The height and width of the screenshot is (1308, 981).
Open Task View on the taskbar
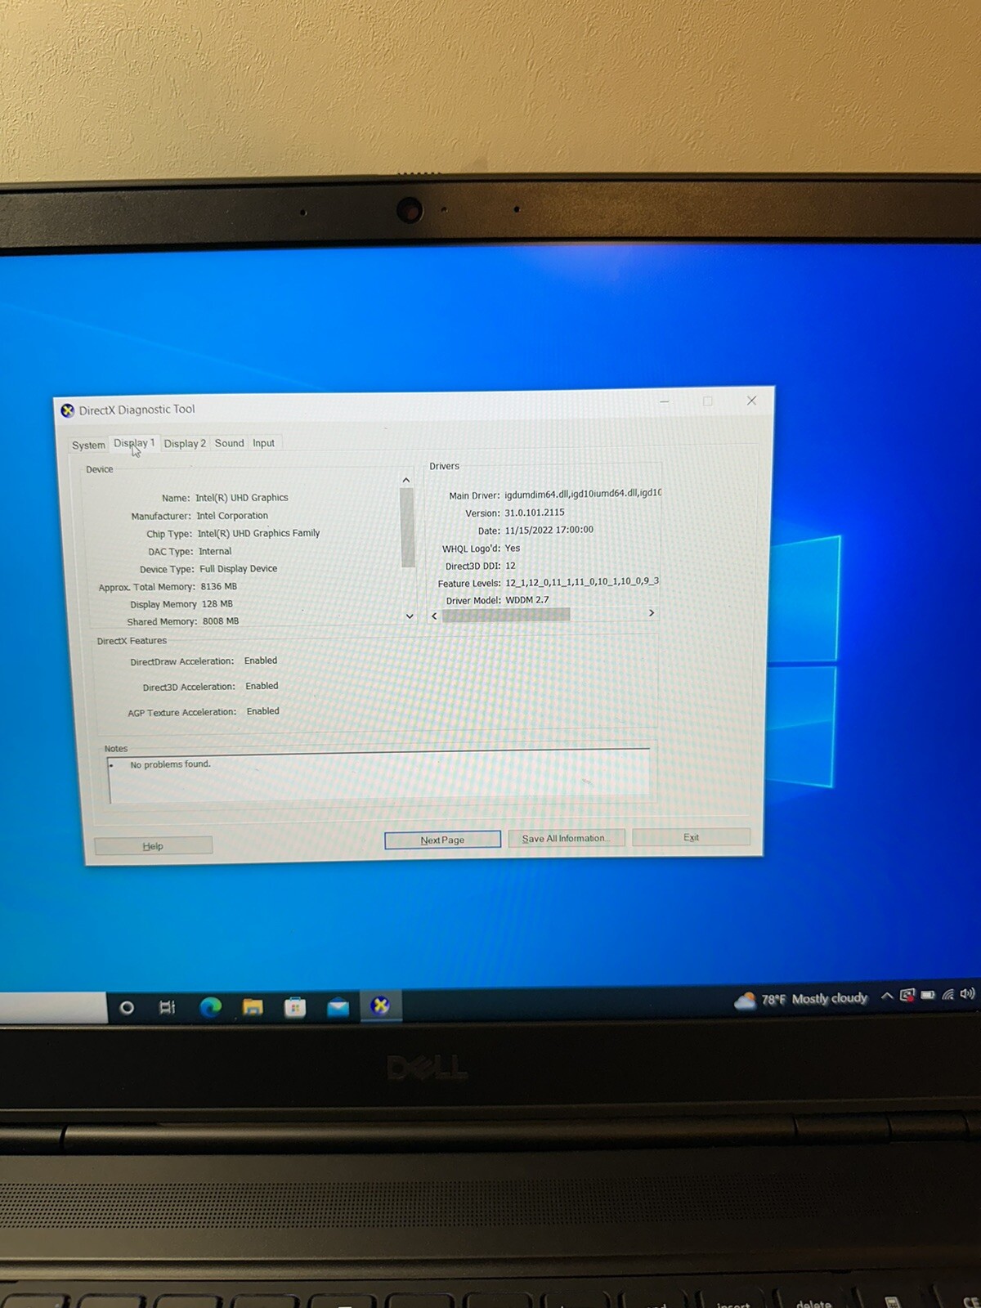[x=167, y=1007]
